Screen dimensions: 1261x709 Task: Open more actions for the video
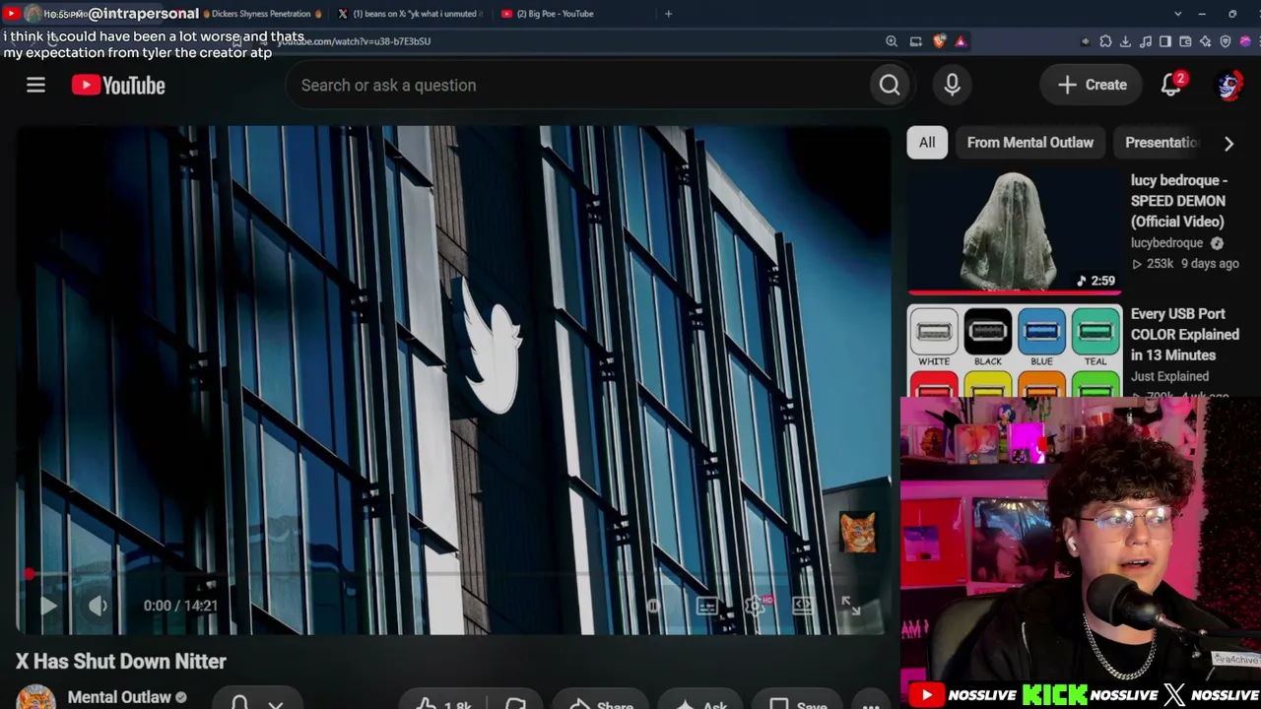(x=871, y=702)
